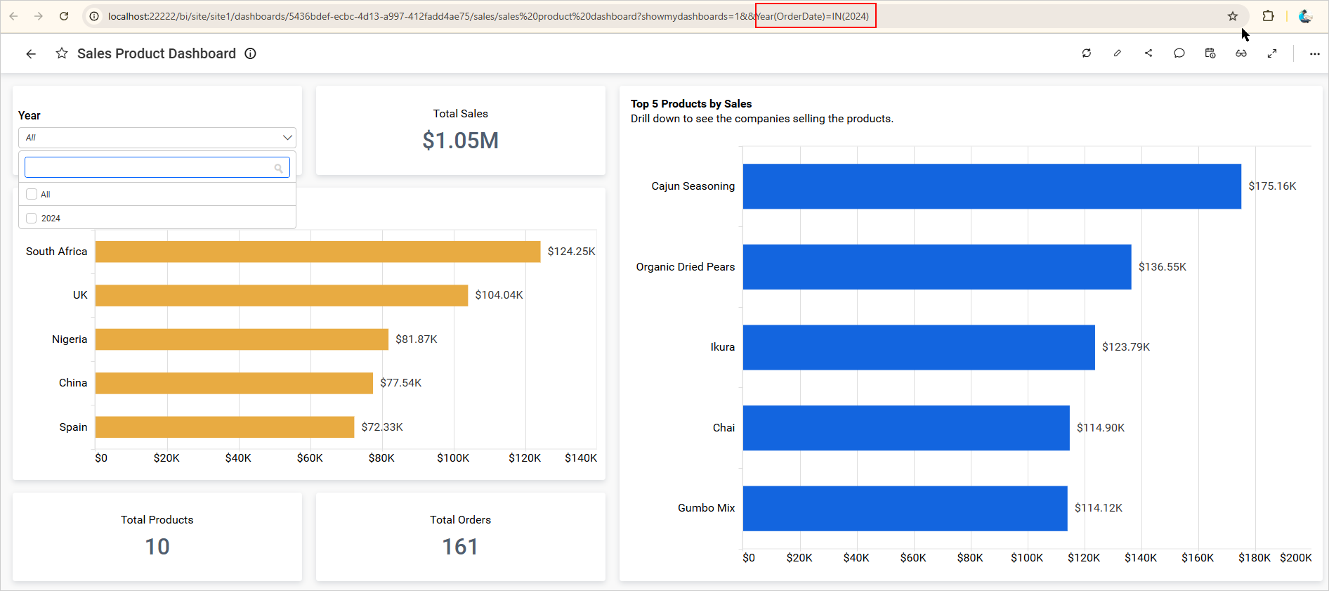Open the share dashboard icon

pyautogui.click(x=1148, y=53)
